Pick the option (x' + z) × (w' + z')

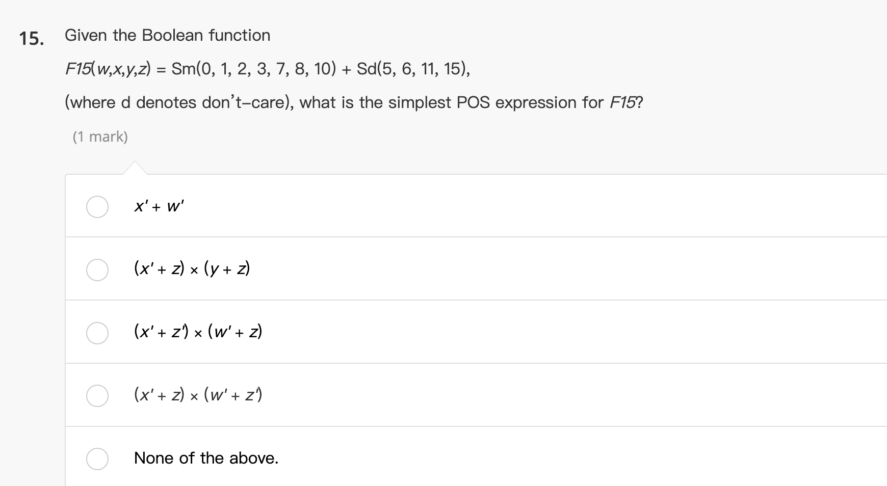pos(97,396)
